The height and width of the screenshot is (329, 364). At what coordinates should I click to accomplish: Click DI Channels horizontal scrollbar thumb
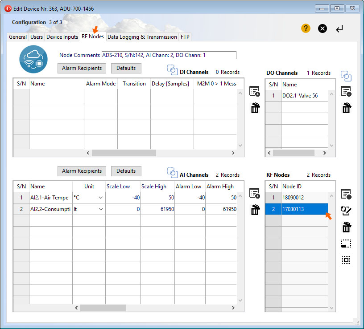[124, 153]
